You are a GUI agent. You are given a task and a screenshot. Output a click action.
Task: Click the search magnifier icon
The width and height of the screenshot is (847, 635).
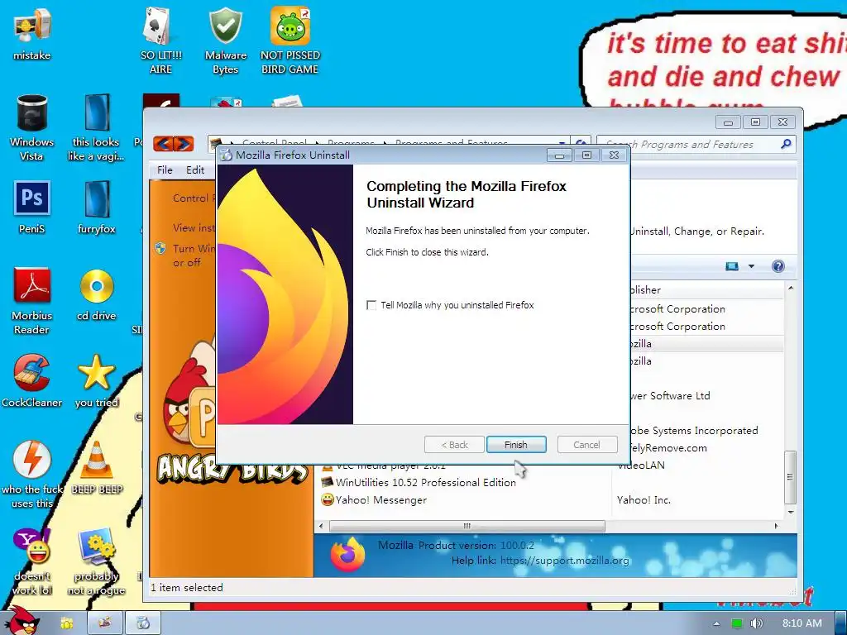pos(786,144)
